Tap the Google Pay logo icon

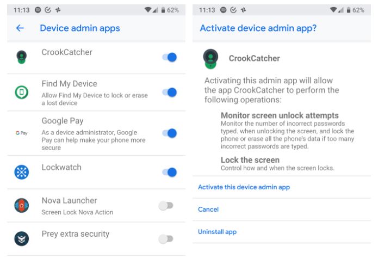point(21,133)
